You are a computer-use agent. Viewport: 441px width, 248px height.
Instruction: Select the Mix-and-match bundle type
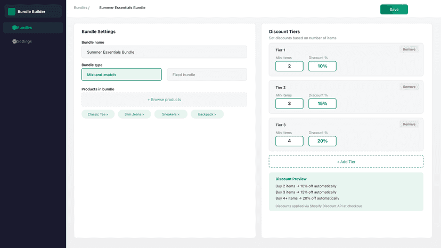121,75
